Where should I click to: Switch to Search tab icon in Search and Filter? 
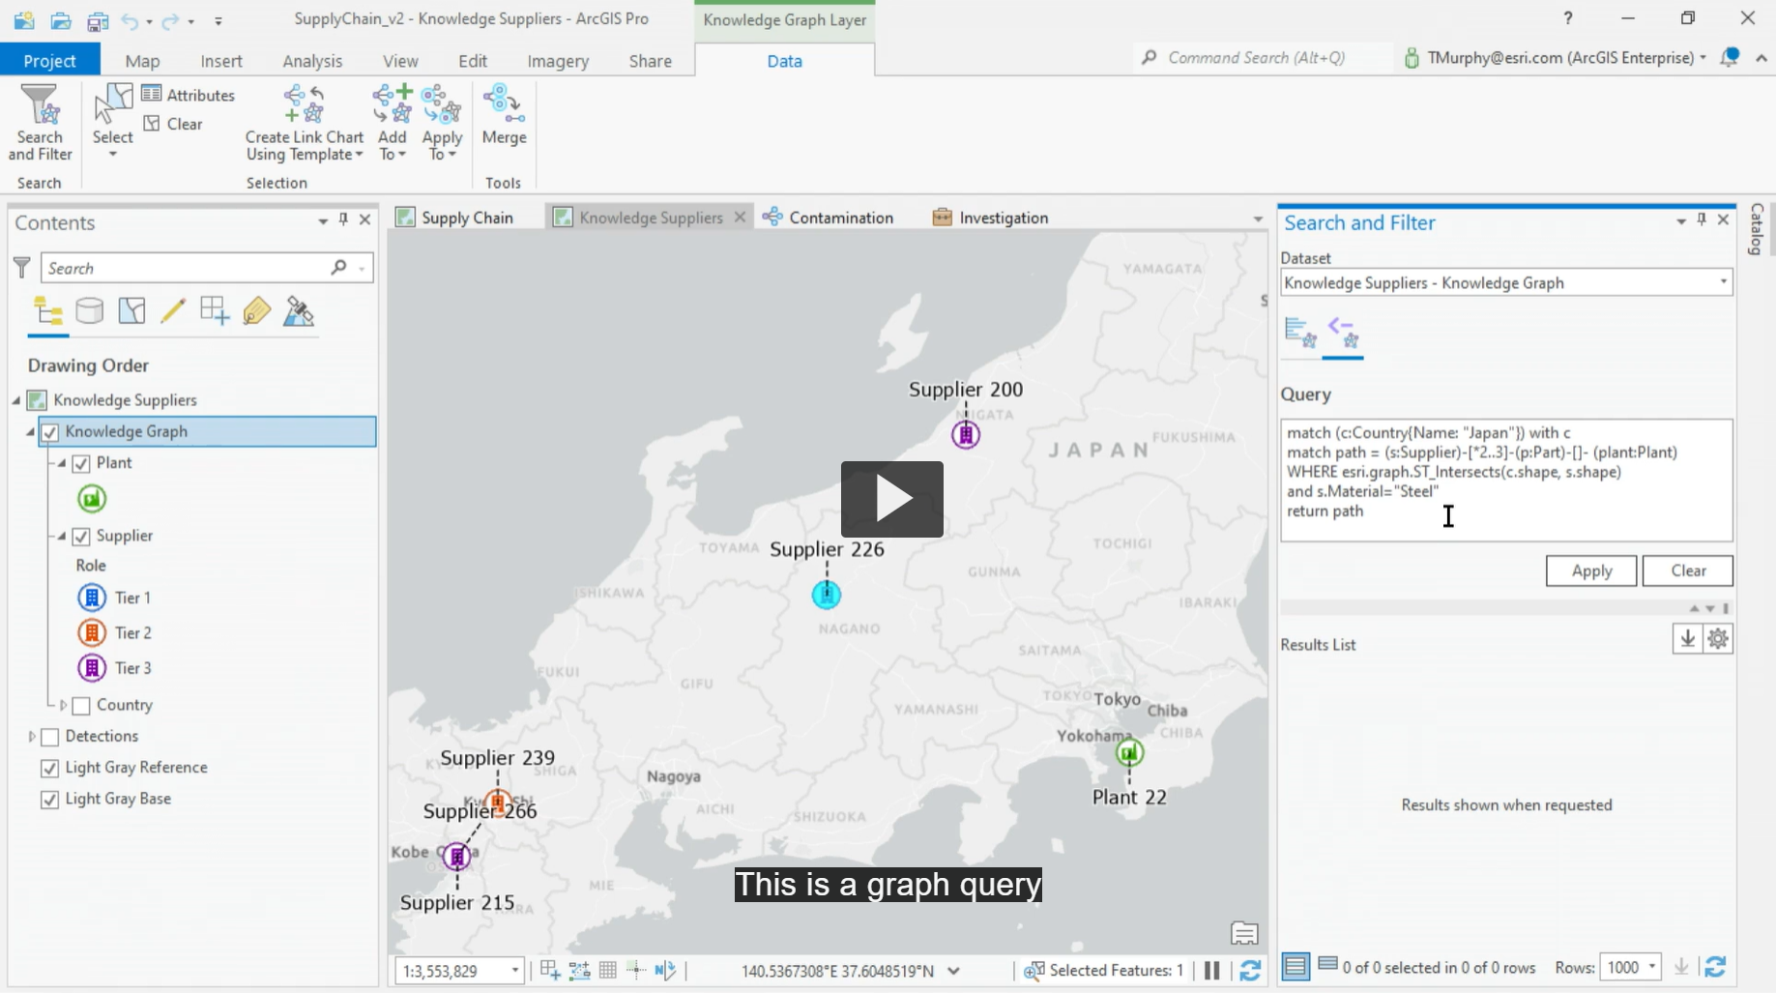[1301, 333]
